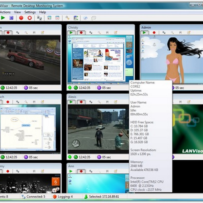Click the purple 05 sec interval icon under Christy
The image size is (203, 203).
click(99, 88)
